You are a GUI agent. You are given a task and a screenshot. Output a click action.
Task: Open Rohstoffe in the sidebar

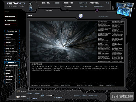pyautogui.click(x=9, y=57)
